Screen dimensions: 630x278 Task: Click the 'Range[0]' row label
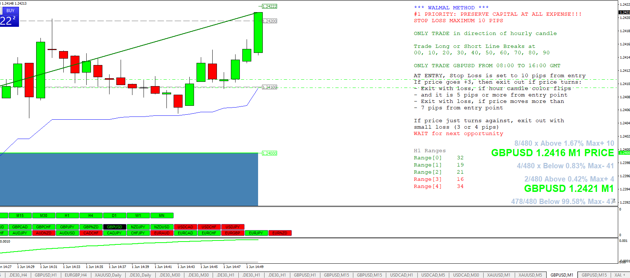[428, 158]
